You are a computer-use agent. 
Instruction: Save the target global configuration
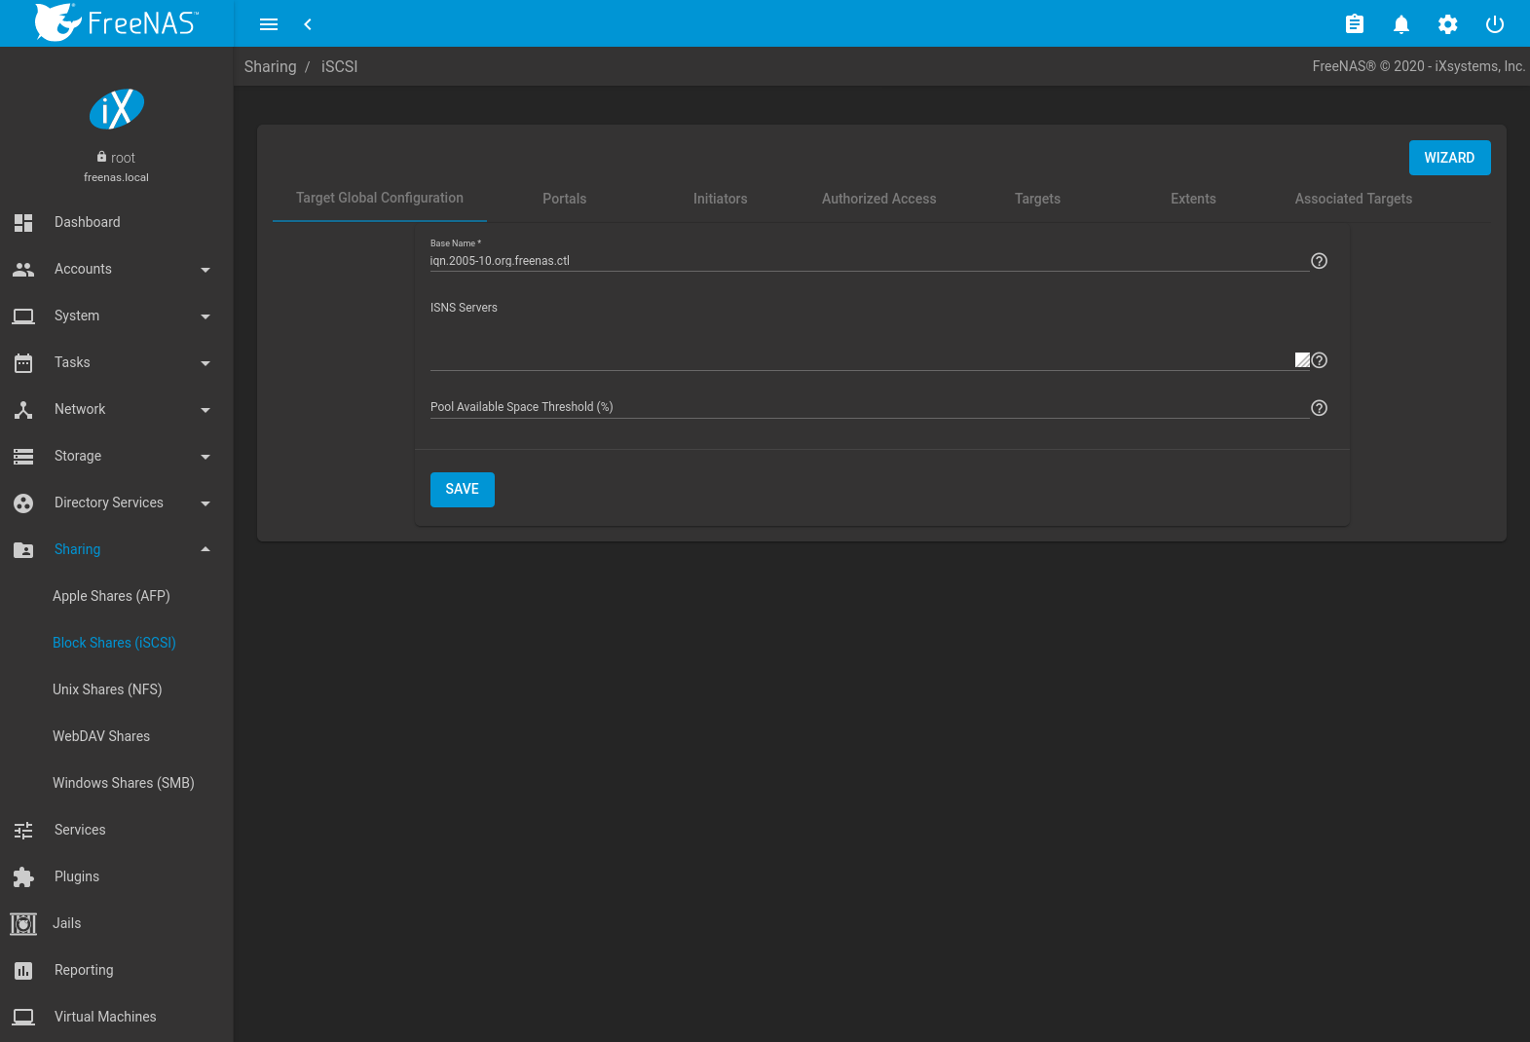click(x=462, y=490)
